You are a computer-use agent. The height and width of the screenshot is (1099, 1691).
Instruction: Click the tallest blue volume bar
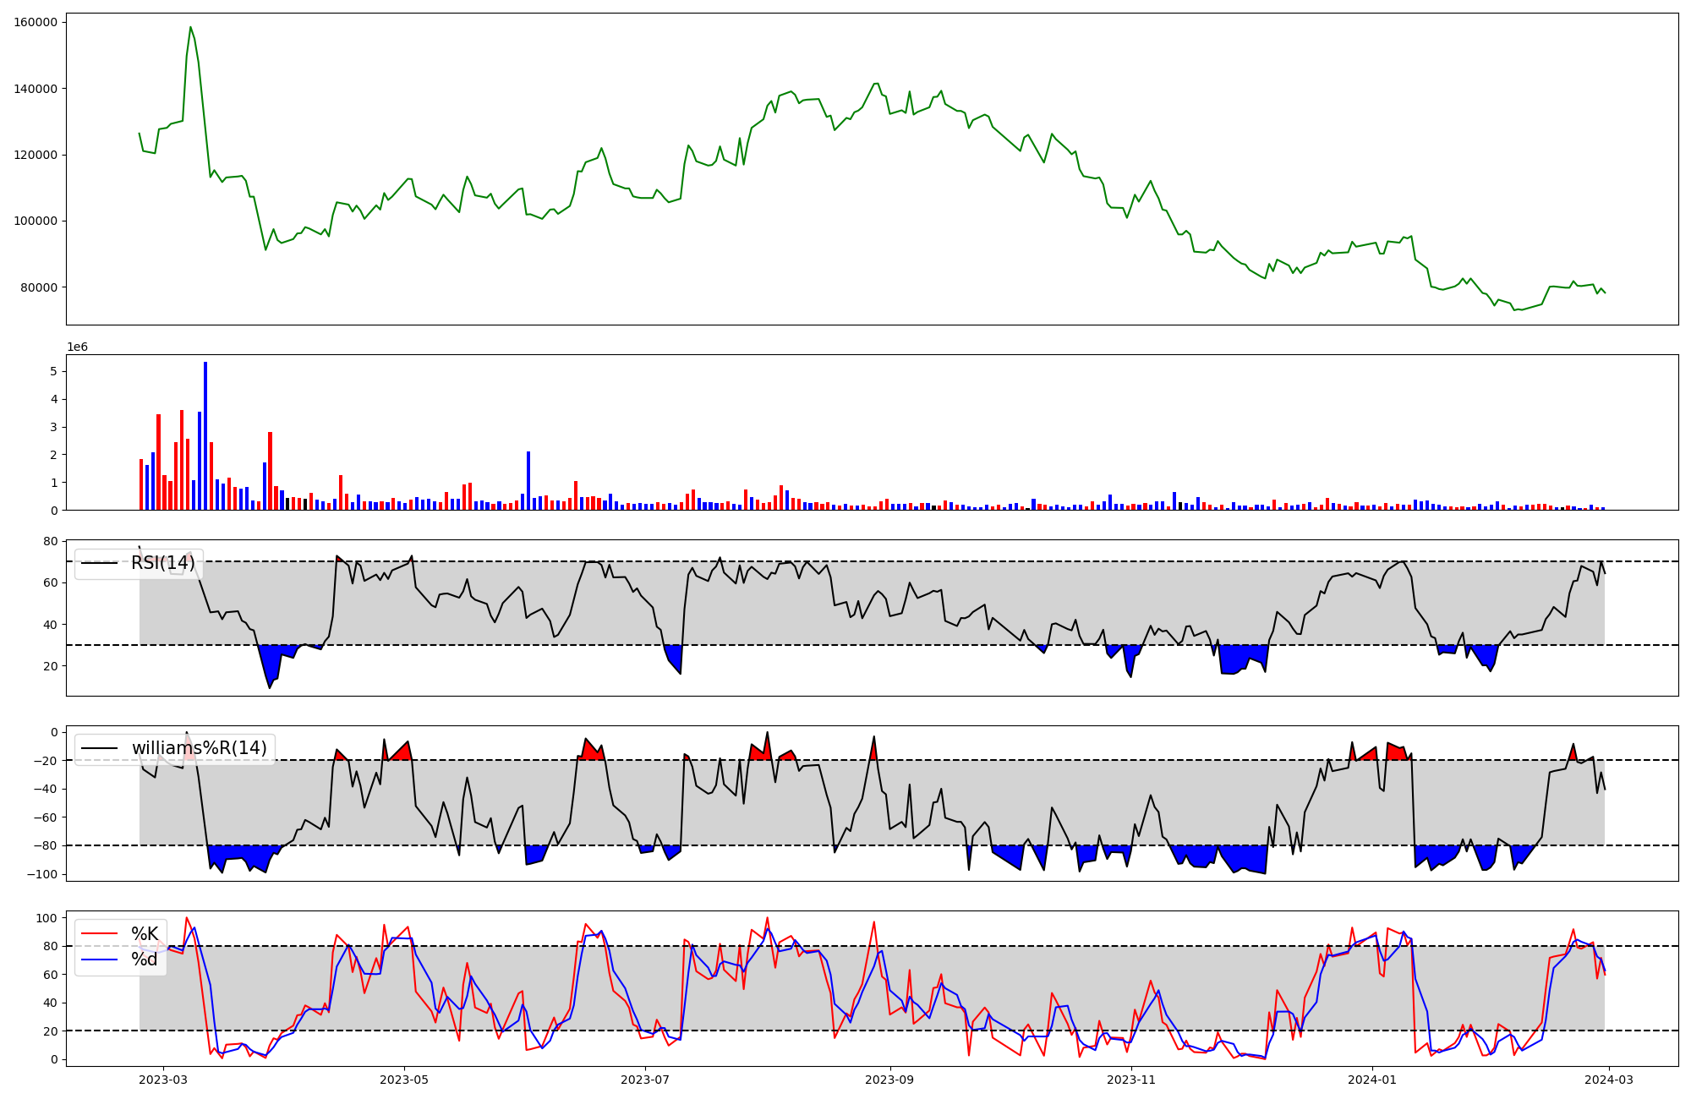(x=205, y=435)
